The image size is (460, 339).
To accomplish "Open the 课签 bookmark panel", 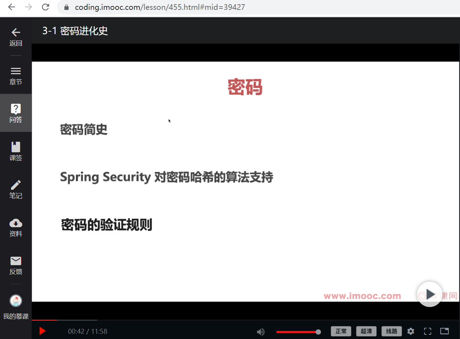I will (x=16, y=151).
